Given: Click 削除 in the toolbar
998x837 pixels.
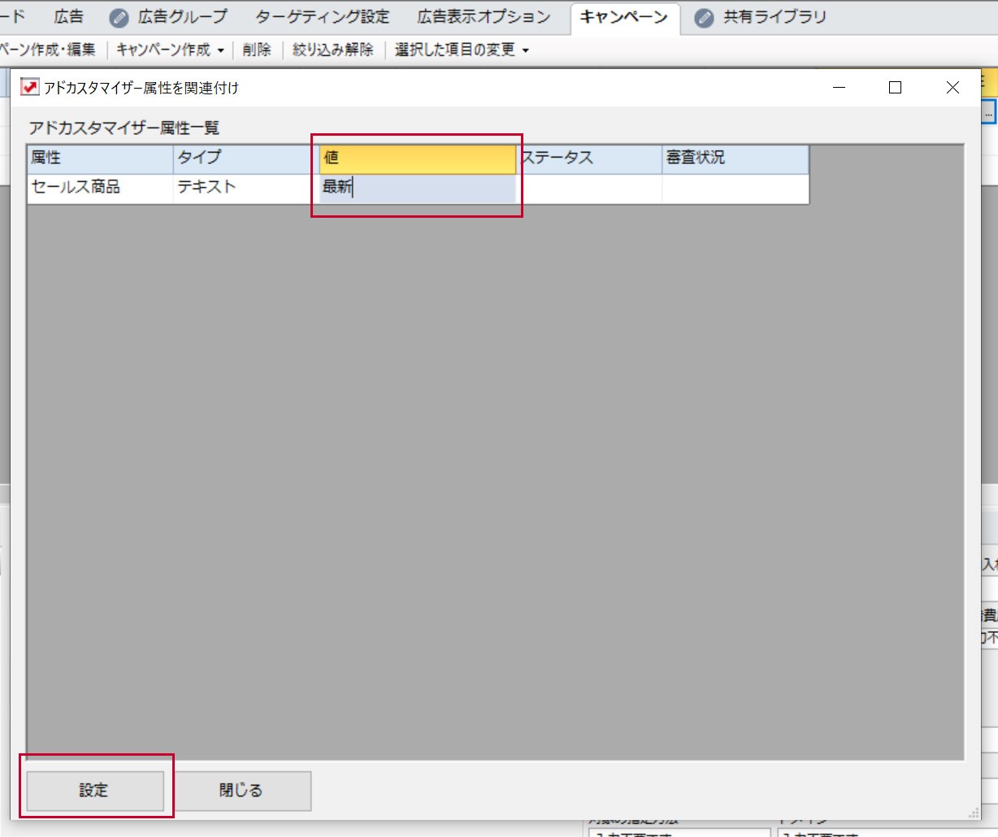Looking at the screenshot, I should pos(257,50).
